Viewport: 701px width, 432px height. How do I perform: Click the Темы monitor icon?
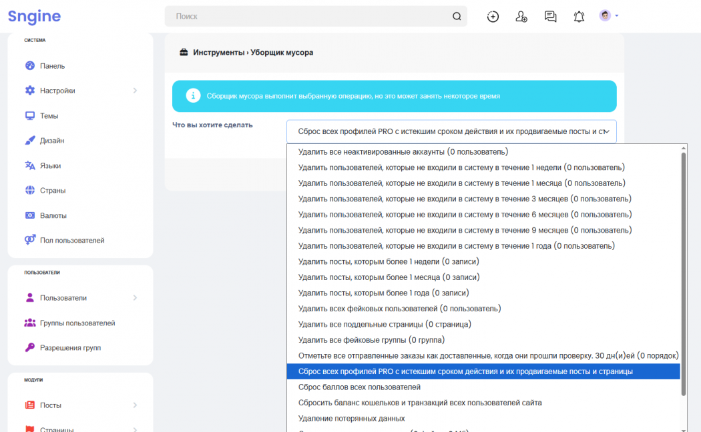[30, 116]
